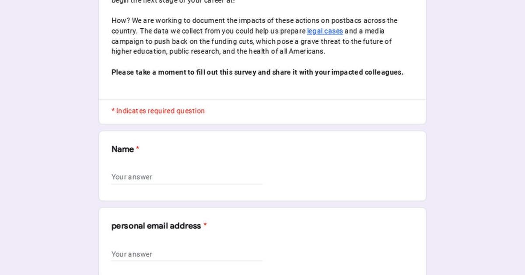Click the word "country" in the description
The width and height of the screenshot is (525, 275).
click(x=123, y=31)
